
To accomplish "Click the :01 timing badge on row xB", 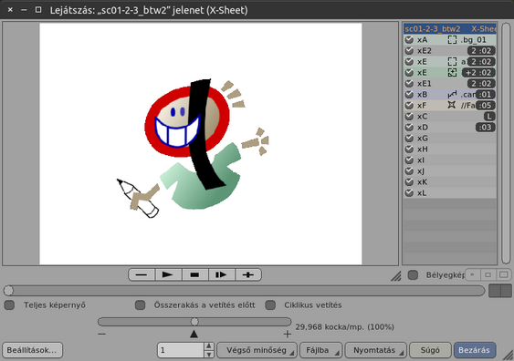I will (x=486, y=95).
